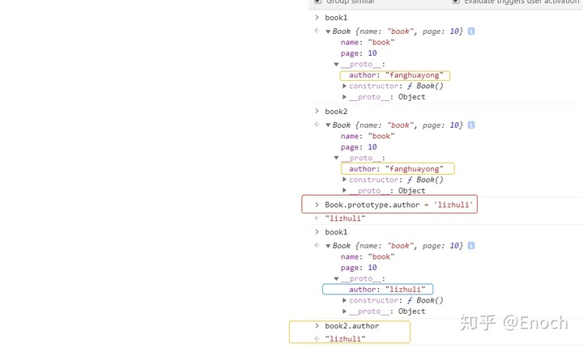Viewport: 583px width, 347px height.
Task: Collapse the Book object in the last book1 output
Action: coord(328,246)
